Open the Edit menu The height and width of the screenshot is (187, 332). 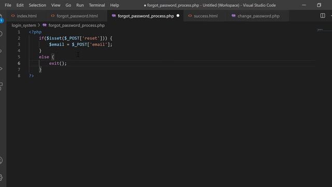[20, 5]
